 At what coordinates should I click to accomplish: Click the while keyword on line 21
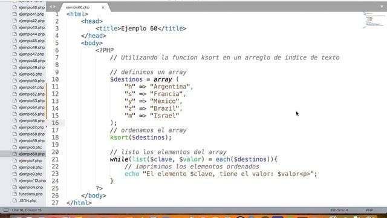pyautogui.click(x=119, y=159)
